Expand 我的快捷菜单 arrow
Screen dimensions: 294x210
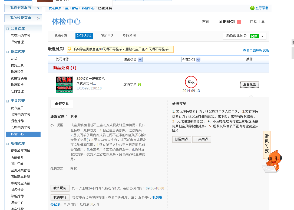(x=38, y=18)
